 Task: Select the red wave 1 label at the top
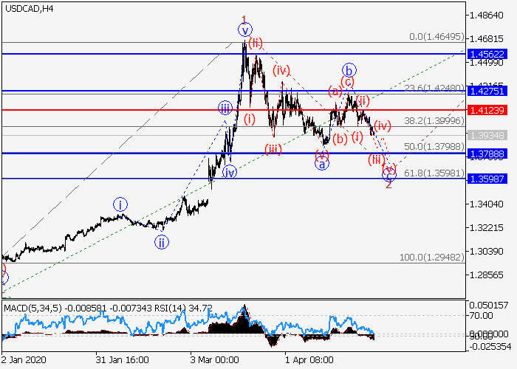(x=244, y=18)
